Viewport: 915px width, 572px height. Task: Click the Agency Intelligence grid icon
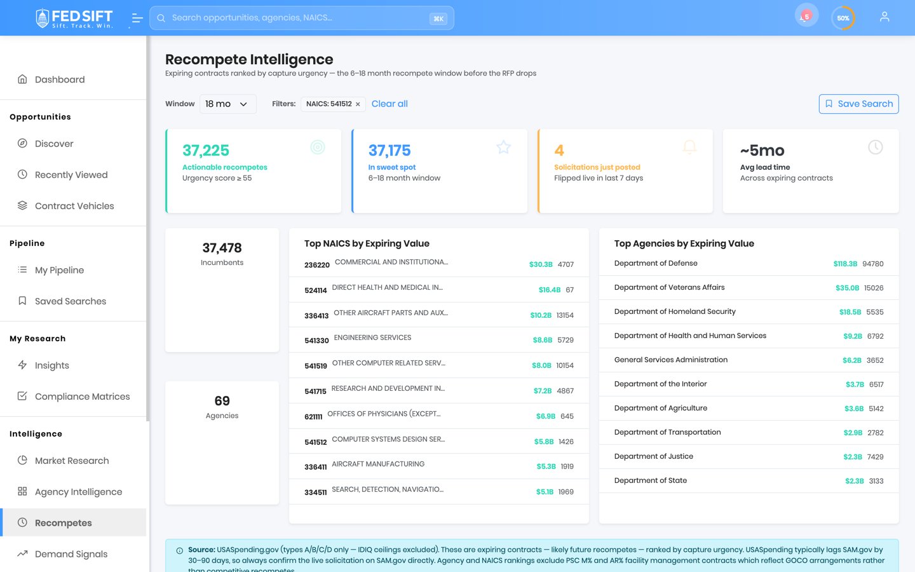[22, 492]
